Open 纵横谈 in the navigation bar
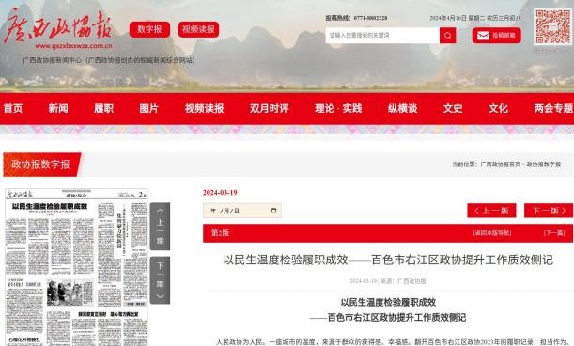The height and width of the screenshot is (346, 574). point(403,108)
